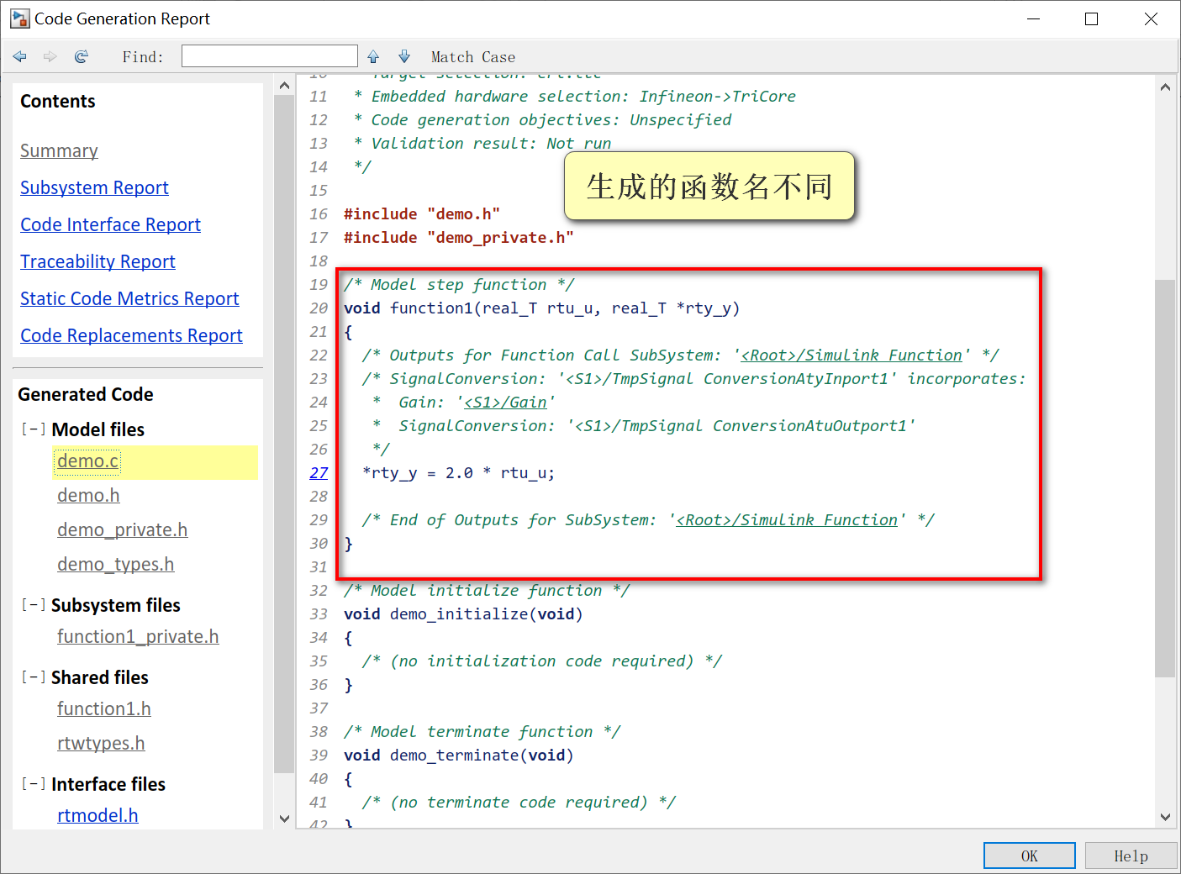Click the Help button

(1131, 856)
